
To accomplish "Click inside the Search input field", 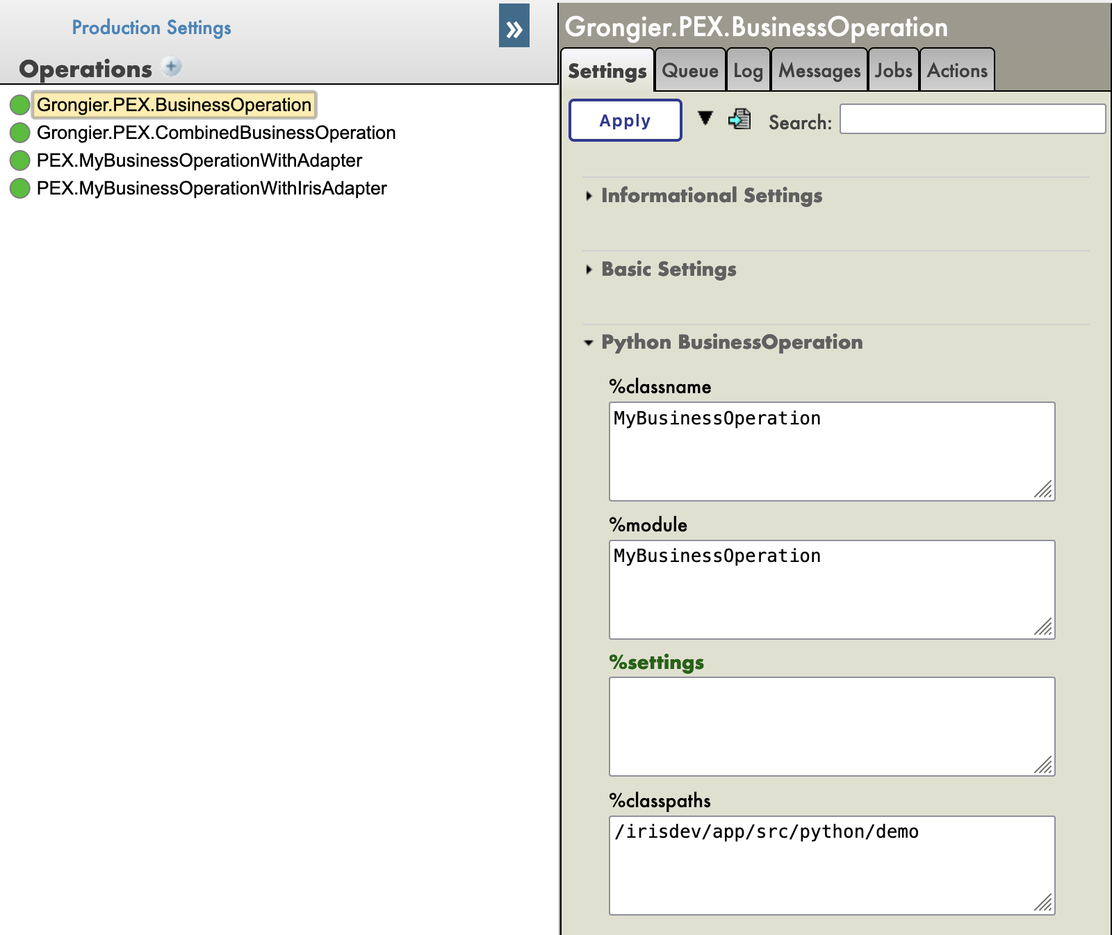I will click(972, 119).
